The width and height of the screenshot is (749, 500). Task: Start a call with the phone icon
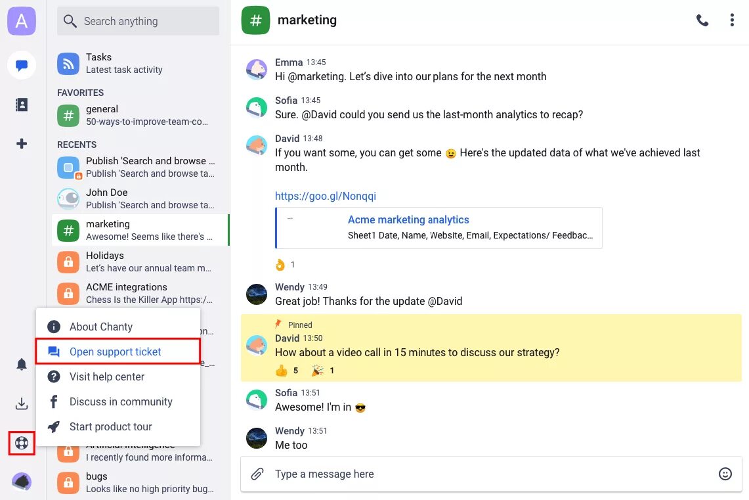(x=702, y=20)
